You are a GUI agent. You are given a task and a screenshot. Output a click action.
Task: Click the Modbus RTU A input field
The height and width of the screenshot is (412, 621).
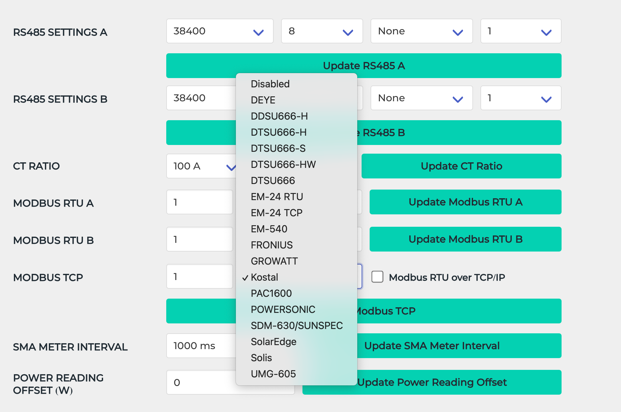tap(200, 202)
